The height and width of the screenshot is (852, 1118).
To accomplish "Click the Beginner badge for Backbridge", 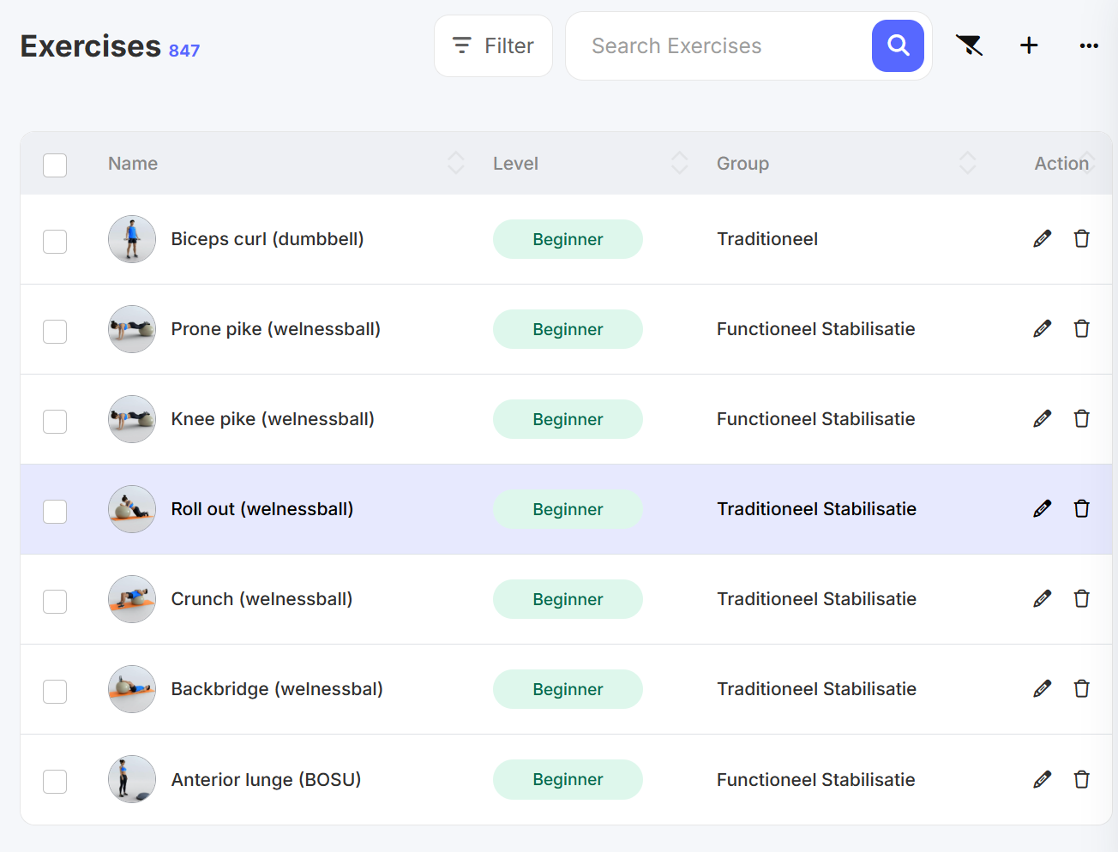I will coord(568,689).
